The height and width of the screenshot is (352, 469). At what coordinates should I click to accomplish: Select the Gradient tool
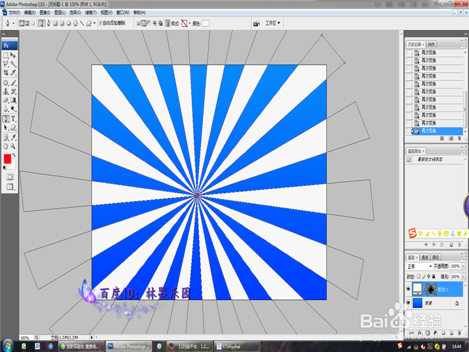(13, 100)
